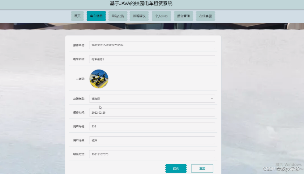Click the electric bike QR code image
The height and width of the screenshot is (174, 304).
98,78
